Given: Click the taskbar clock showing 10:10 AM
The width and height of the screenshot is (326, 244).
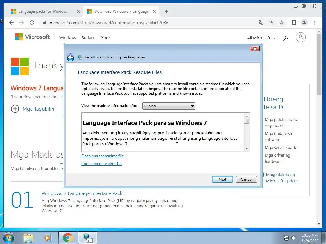Looking at the screenshot, I should (x=310, y=238).
